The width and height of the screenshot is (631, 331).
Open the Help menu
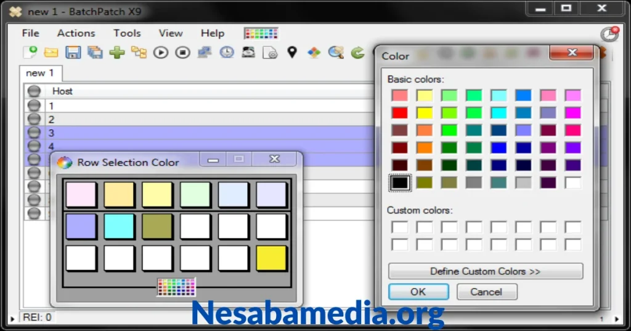pyautogui.click(x=213, y=33)
